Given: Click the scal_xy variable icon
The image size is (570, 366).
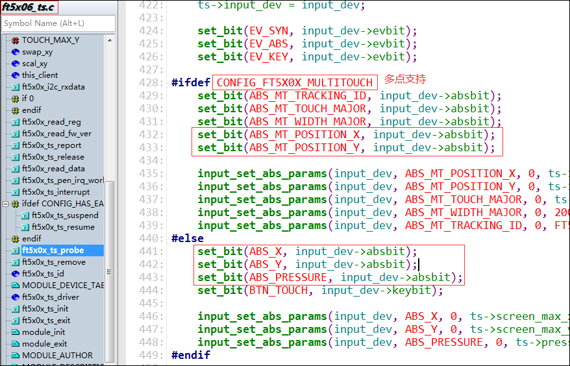Looking at the screenshot, I should tap(16, 64).
